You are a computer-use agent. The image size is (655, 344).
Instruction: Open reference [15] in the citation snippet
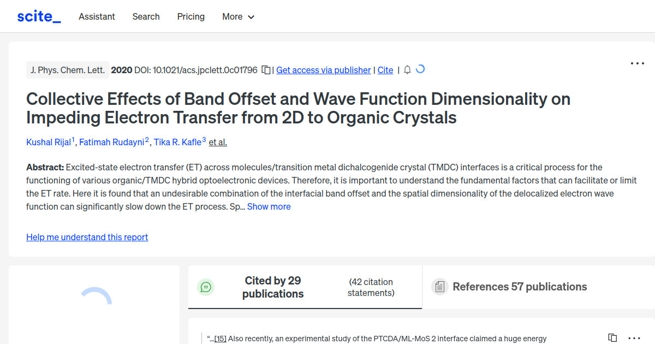point(220,338)
